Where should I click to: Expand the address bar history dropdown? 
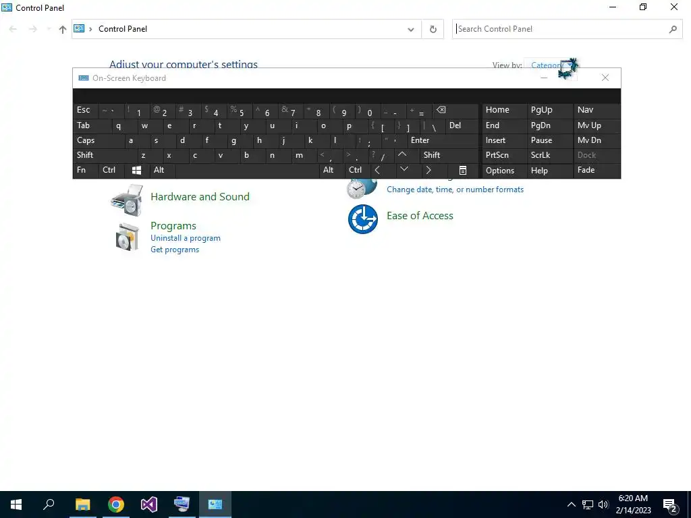pyautogui.click(x=411, y=30)
